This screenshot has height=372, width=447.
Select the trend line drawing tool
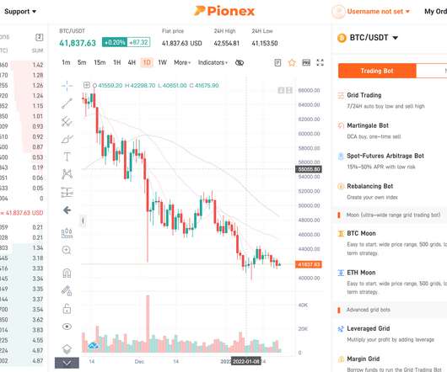(67, 104)
